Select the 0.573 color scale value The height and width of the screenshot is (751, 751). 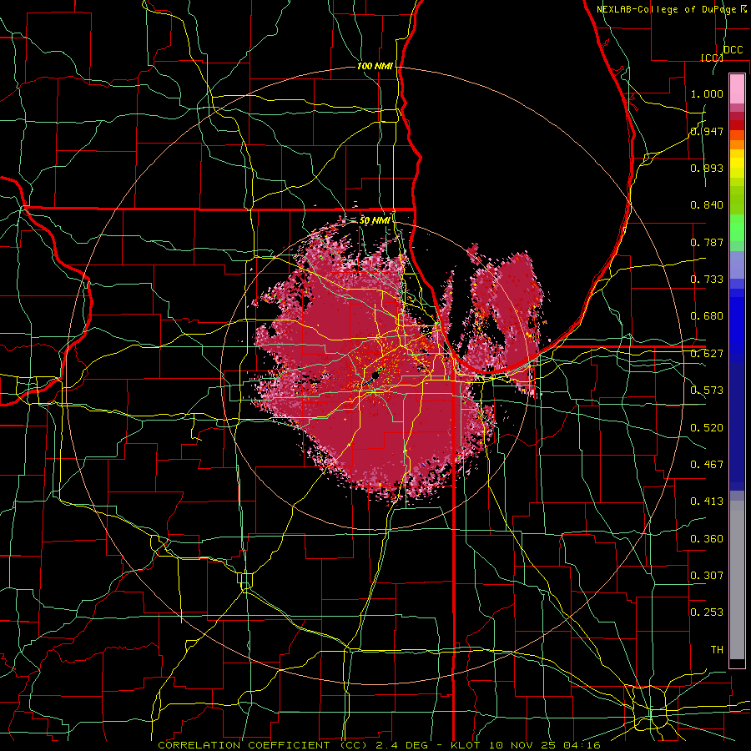click(707, 391)
